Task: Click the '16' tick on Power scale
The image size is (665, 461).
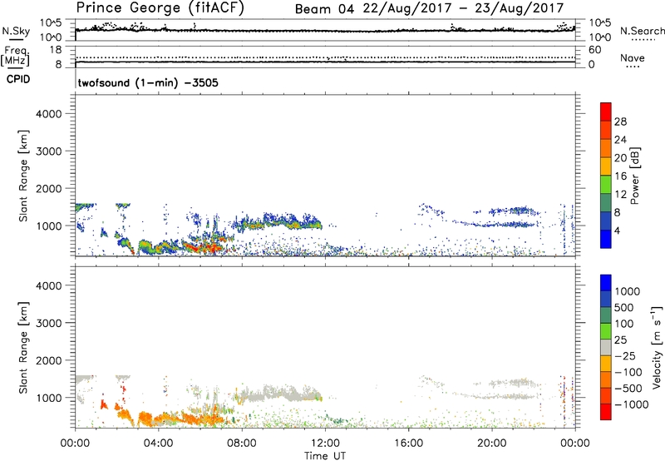Action: click(620, 176)
